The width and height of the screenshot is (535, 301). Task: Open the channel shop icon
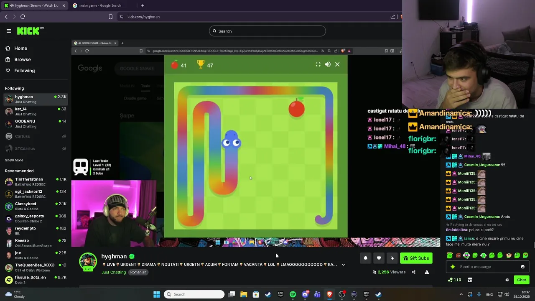tap(470, 280)
